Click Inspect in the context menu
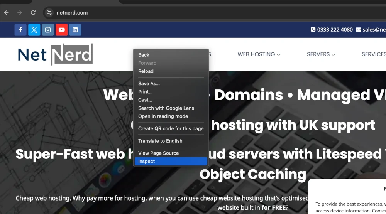386x214 pixels. (171, 161)
